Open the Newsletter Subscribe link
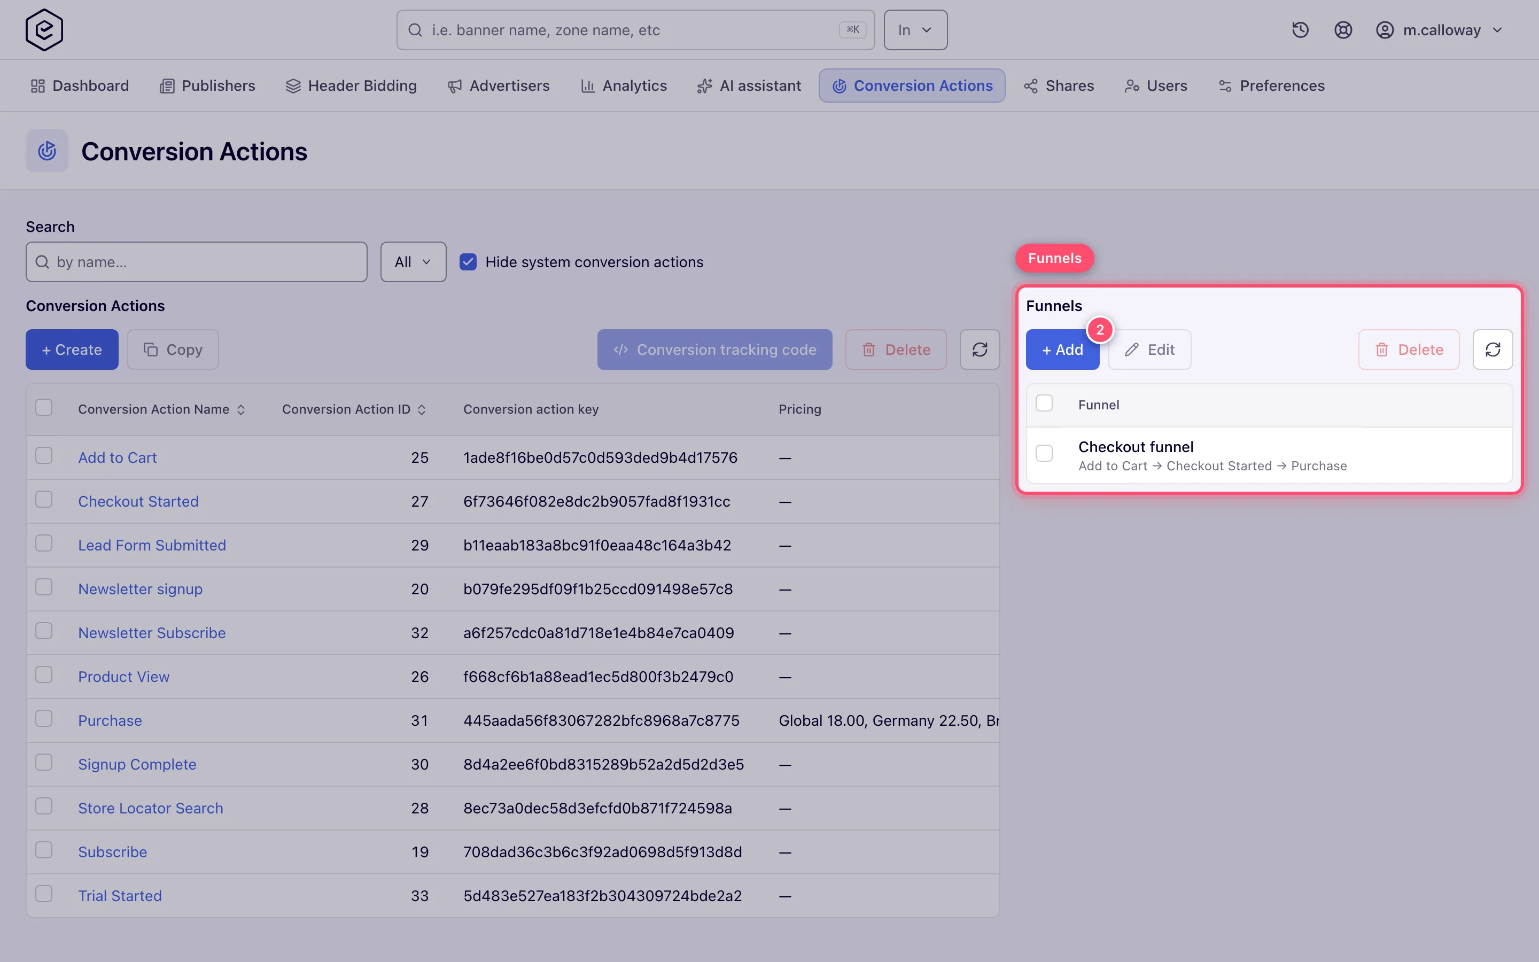The height and width of the screenshot is (962, 1539). tap(152, 633)
